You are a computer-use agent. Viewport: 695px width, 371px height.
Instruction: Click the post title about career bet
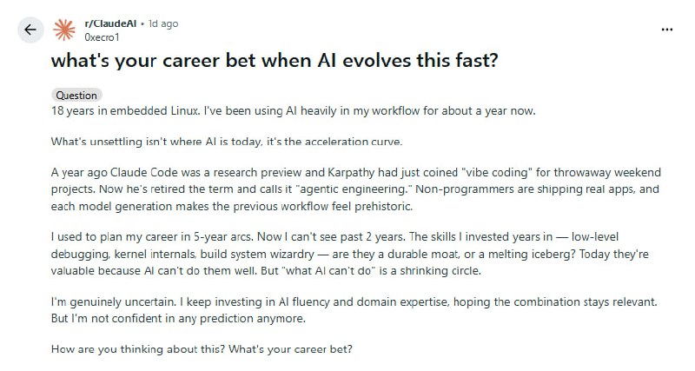pos(275,62)
